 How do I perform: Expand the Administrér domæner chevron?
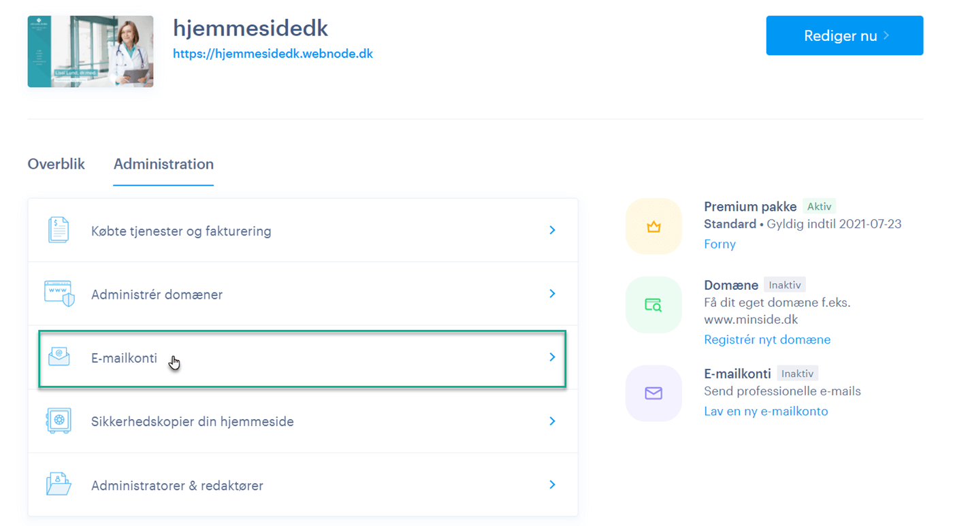click(552, 294)
